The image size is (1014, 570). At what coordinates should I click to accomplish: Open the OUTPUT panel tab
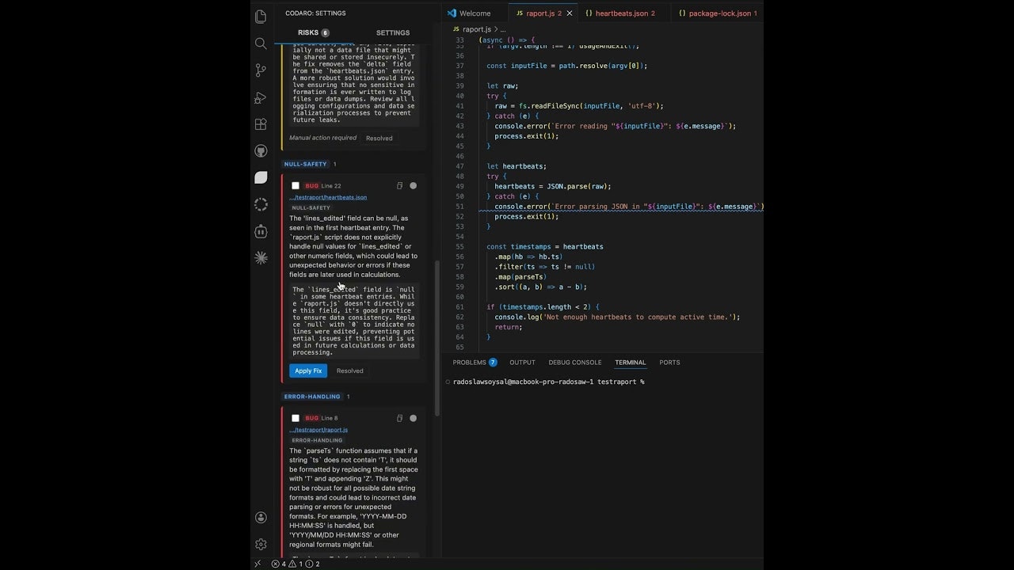(x=522, y=363)
